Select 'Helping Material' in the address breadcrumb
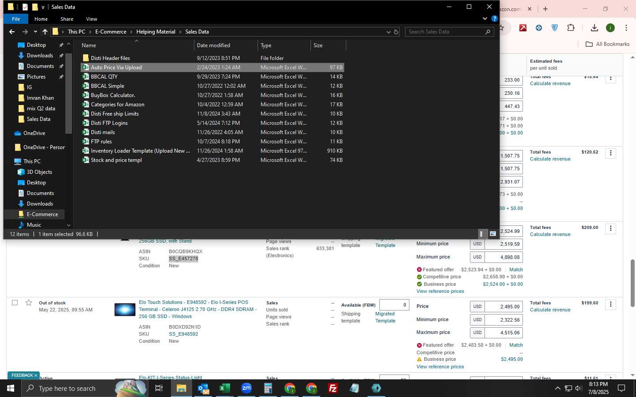Screen dimensions: 636x397 pos(155,32)
